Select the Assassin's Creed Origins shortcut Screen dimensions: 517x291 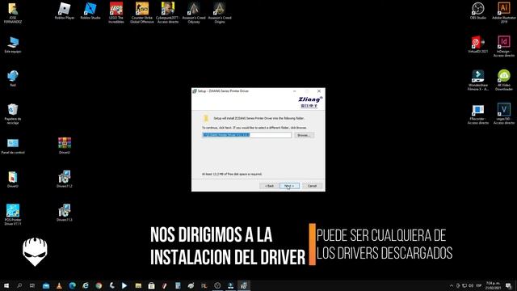tap(220, 13)
